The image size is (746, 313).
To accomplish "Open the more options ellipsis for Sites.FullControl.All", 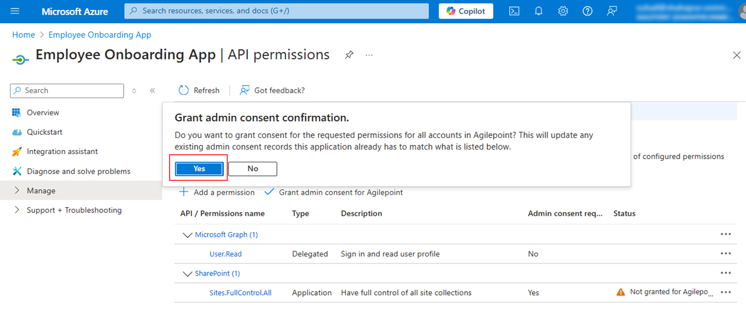I will point(726,292).
